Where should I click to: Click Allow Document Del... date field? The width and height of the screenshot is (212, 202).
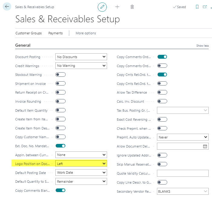[183, 146]
